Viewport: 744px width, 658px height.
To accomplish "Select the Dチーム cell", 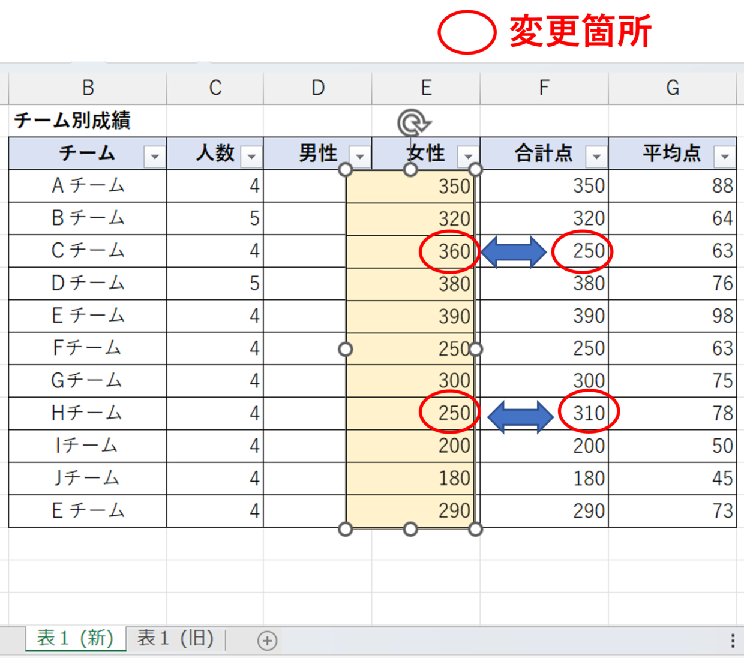I will tap(88, 283).
